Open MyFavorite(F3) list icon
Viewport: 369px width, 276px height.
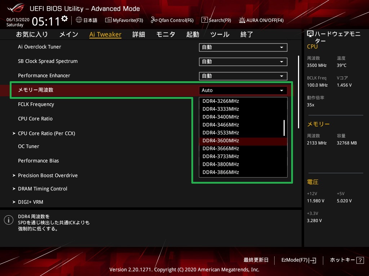click(x=108, y=20)
